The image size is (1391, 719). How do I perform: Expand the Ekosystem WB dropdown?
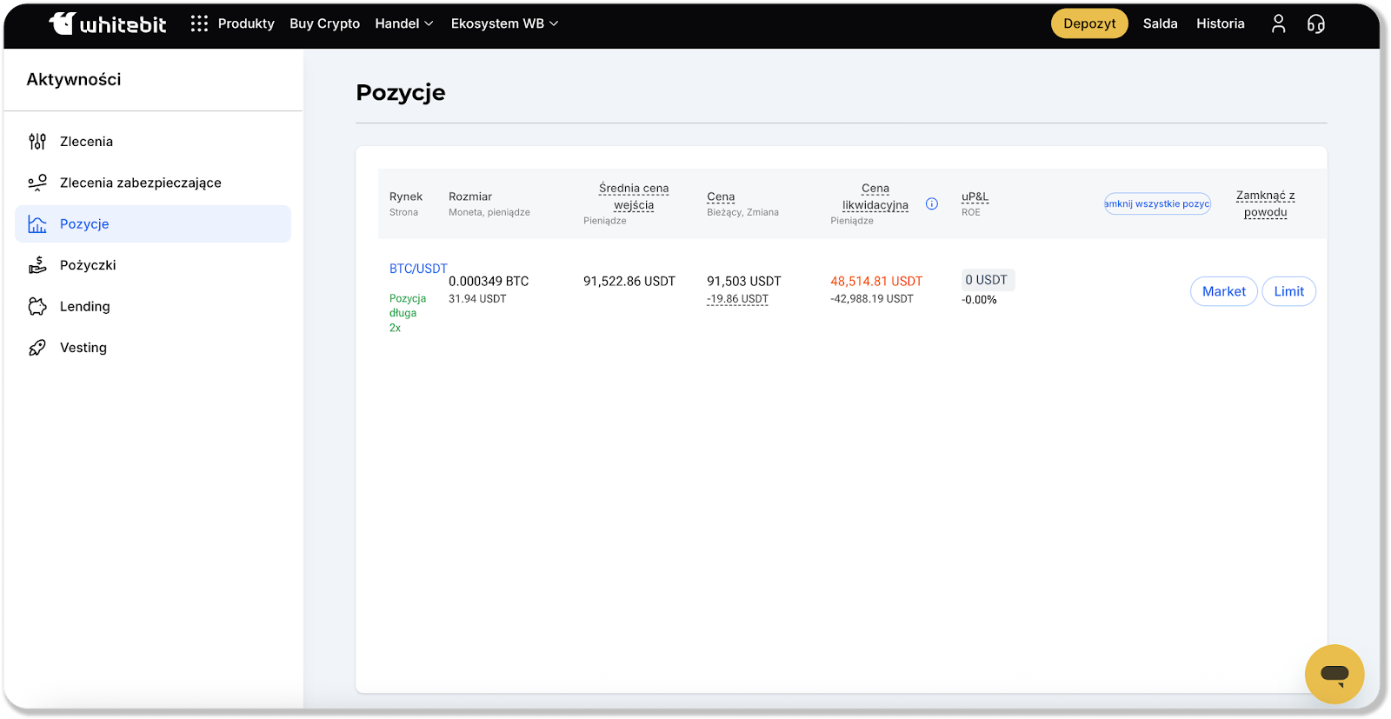[504, 23]
